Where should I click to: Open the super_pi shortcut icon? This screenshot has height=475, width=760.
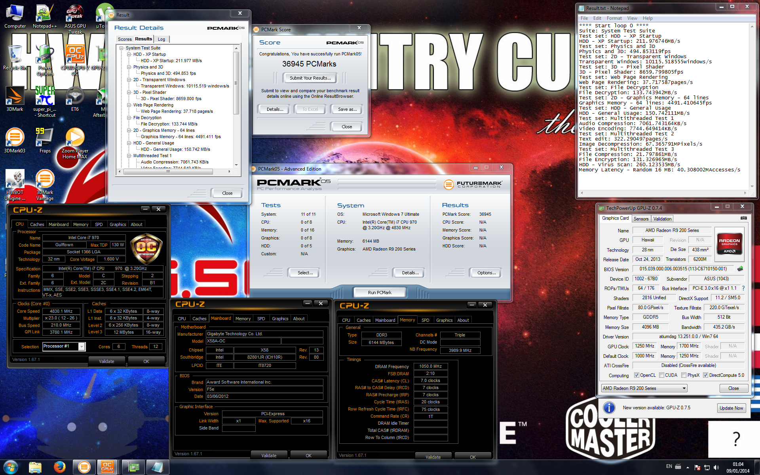pos(45,102)
